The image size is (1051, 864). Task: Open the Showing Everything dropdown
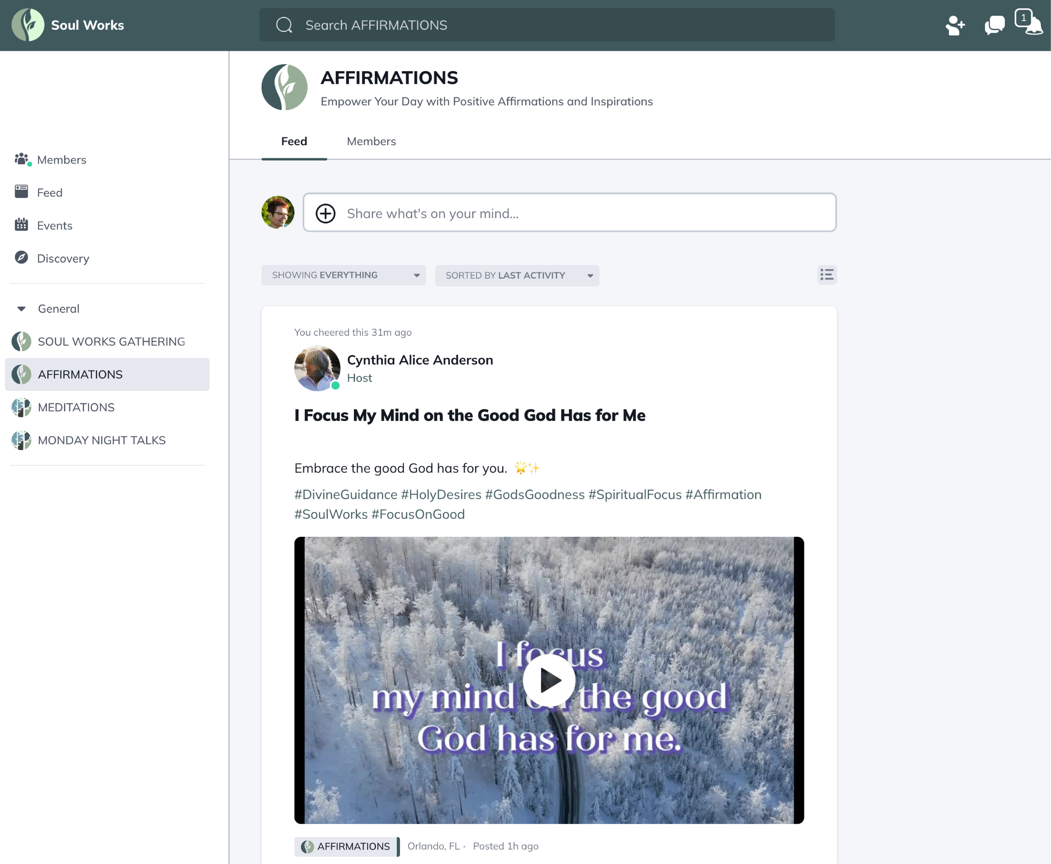[343, 275]
